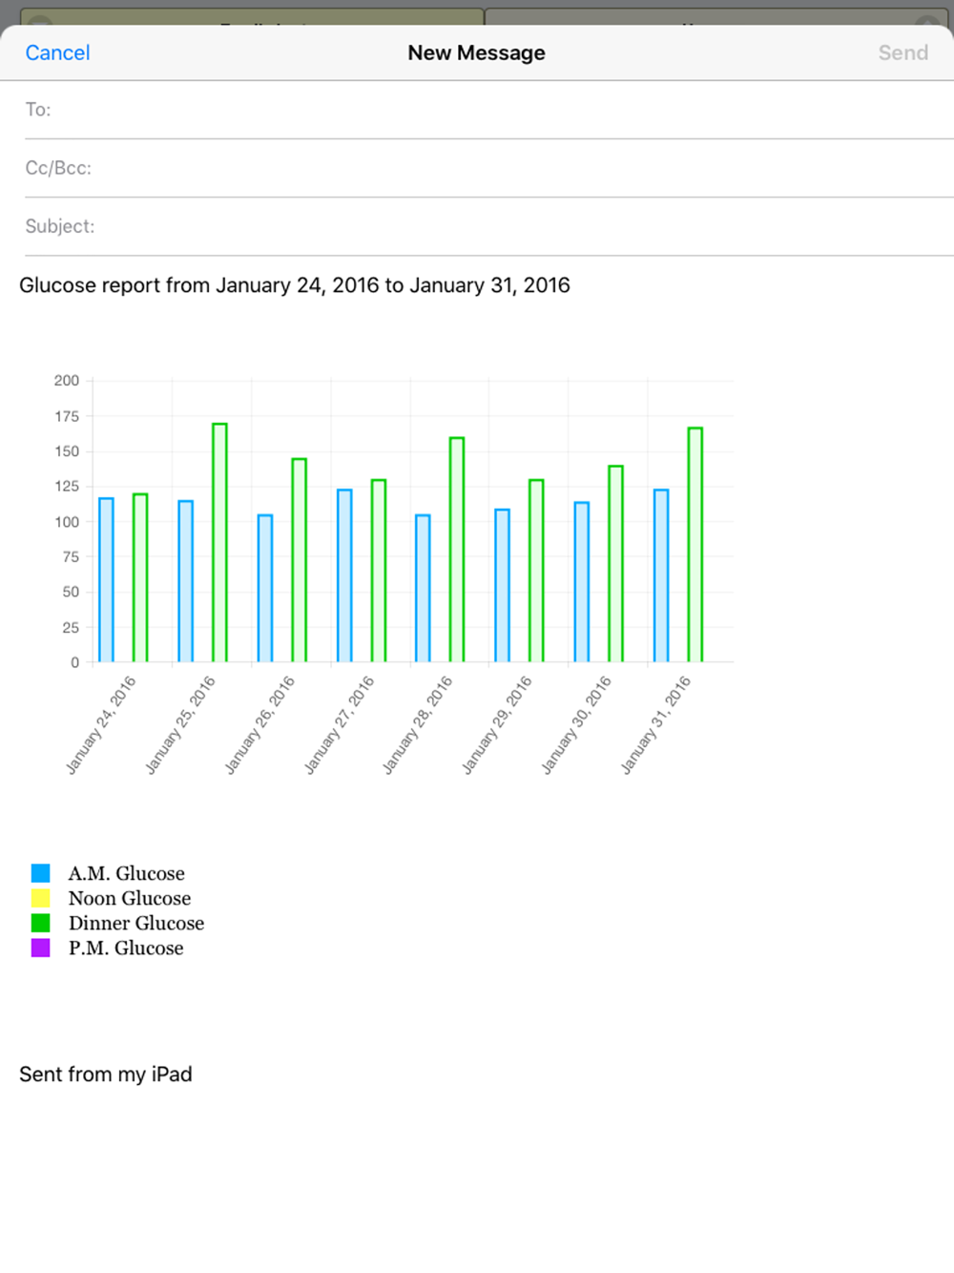Click the blue A.M. bar for January 28
This screenshot has width=954, height=1273.
coord(423,589)
